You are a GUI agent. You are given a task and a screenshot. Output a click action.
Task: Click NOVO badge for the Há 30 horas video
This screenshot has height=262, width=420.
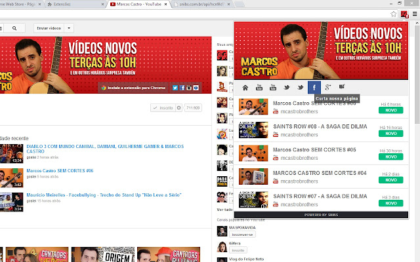391,157
